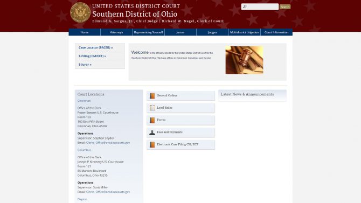
Task: Click the Dayton location link
Action: tap(82, 199)
